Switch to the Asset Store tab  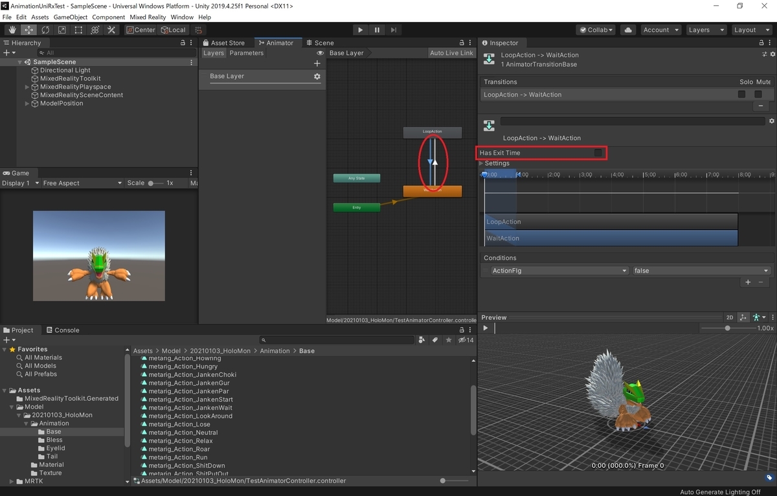(223, 43)
